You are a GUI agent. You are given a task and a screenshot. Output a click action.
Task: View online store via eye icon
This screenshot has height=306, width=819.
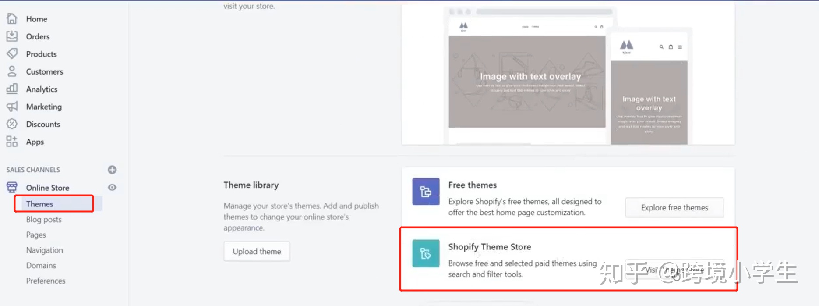(x=112, y=187)
